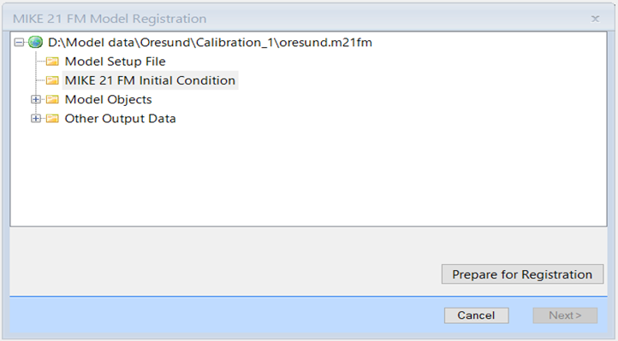The height and width of the screenshot is (341, 618).
Task: Collapse the oresund.m21fm root node
Action: [x=19, y=42]
